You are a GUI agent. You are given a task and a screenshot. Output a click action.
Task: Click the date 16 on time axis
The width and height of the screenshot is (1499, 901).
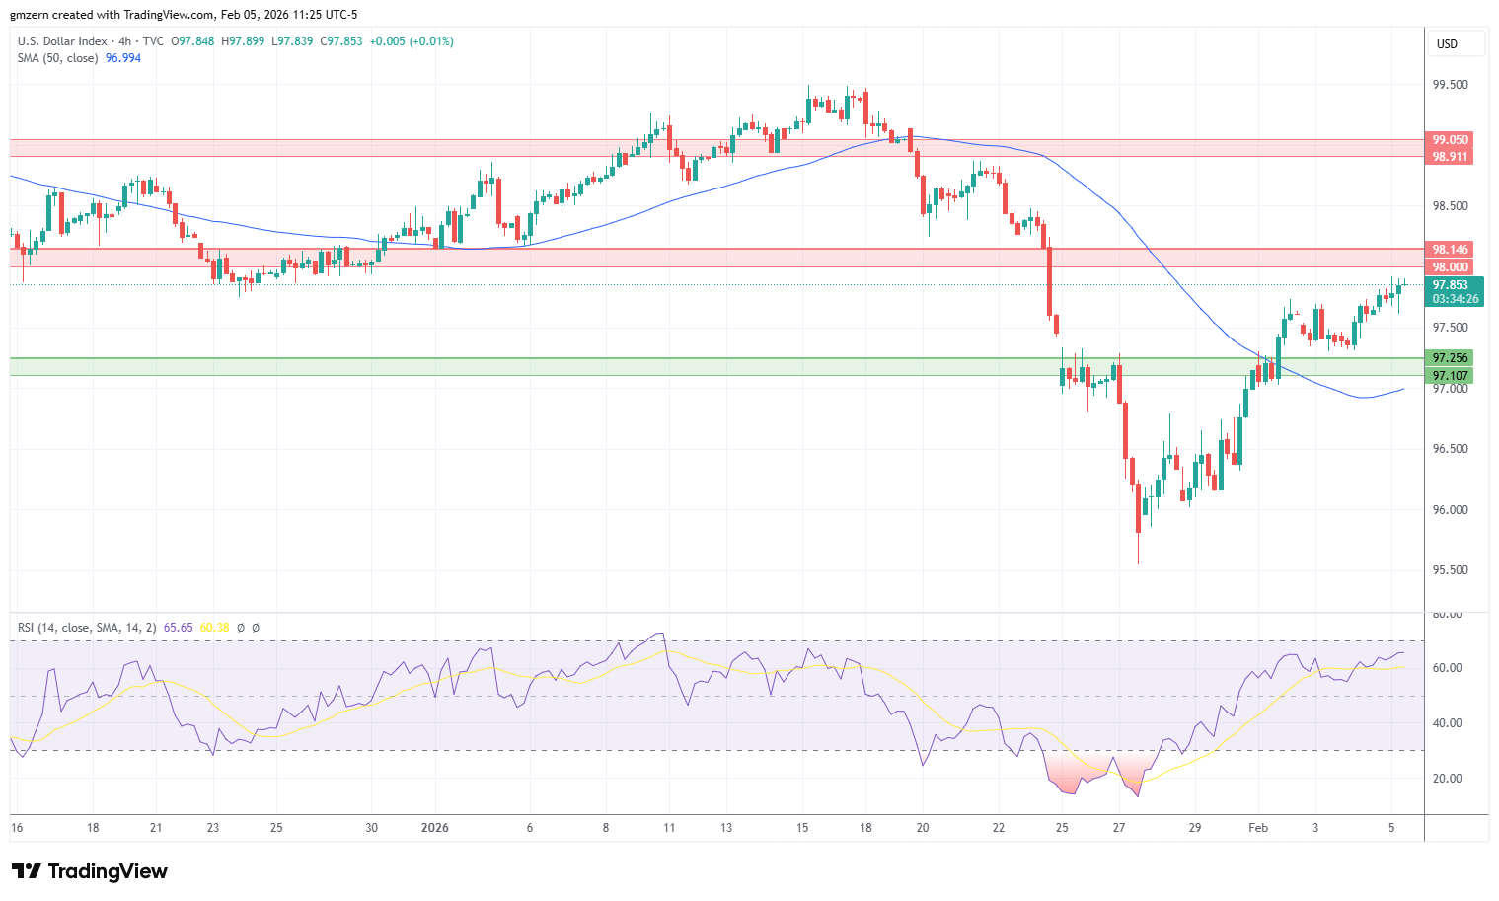click(x=17, y=828)
